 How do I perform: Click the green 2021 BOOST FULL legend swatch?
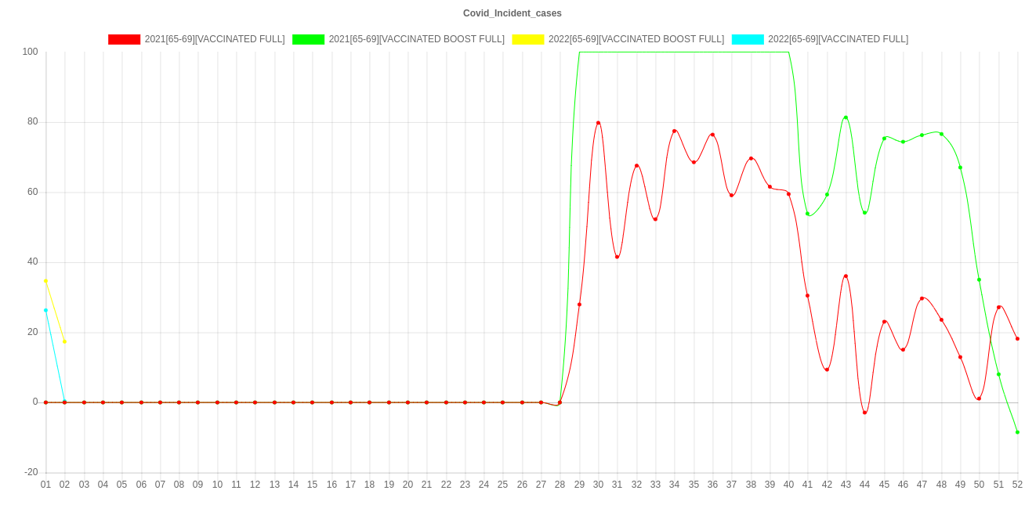[x=308, y=39]
